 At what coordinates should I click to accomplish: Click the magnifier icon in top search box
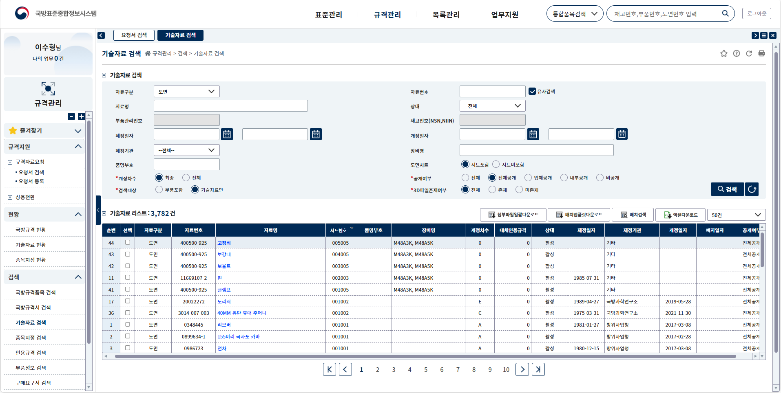725,13
